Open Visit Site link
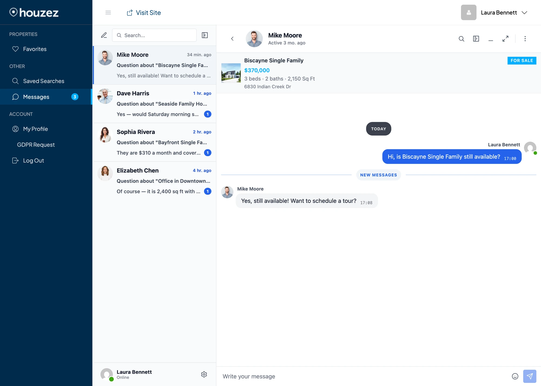 (144, 13)
